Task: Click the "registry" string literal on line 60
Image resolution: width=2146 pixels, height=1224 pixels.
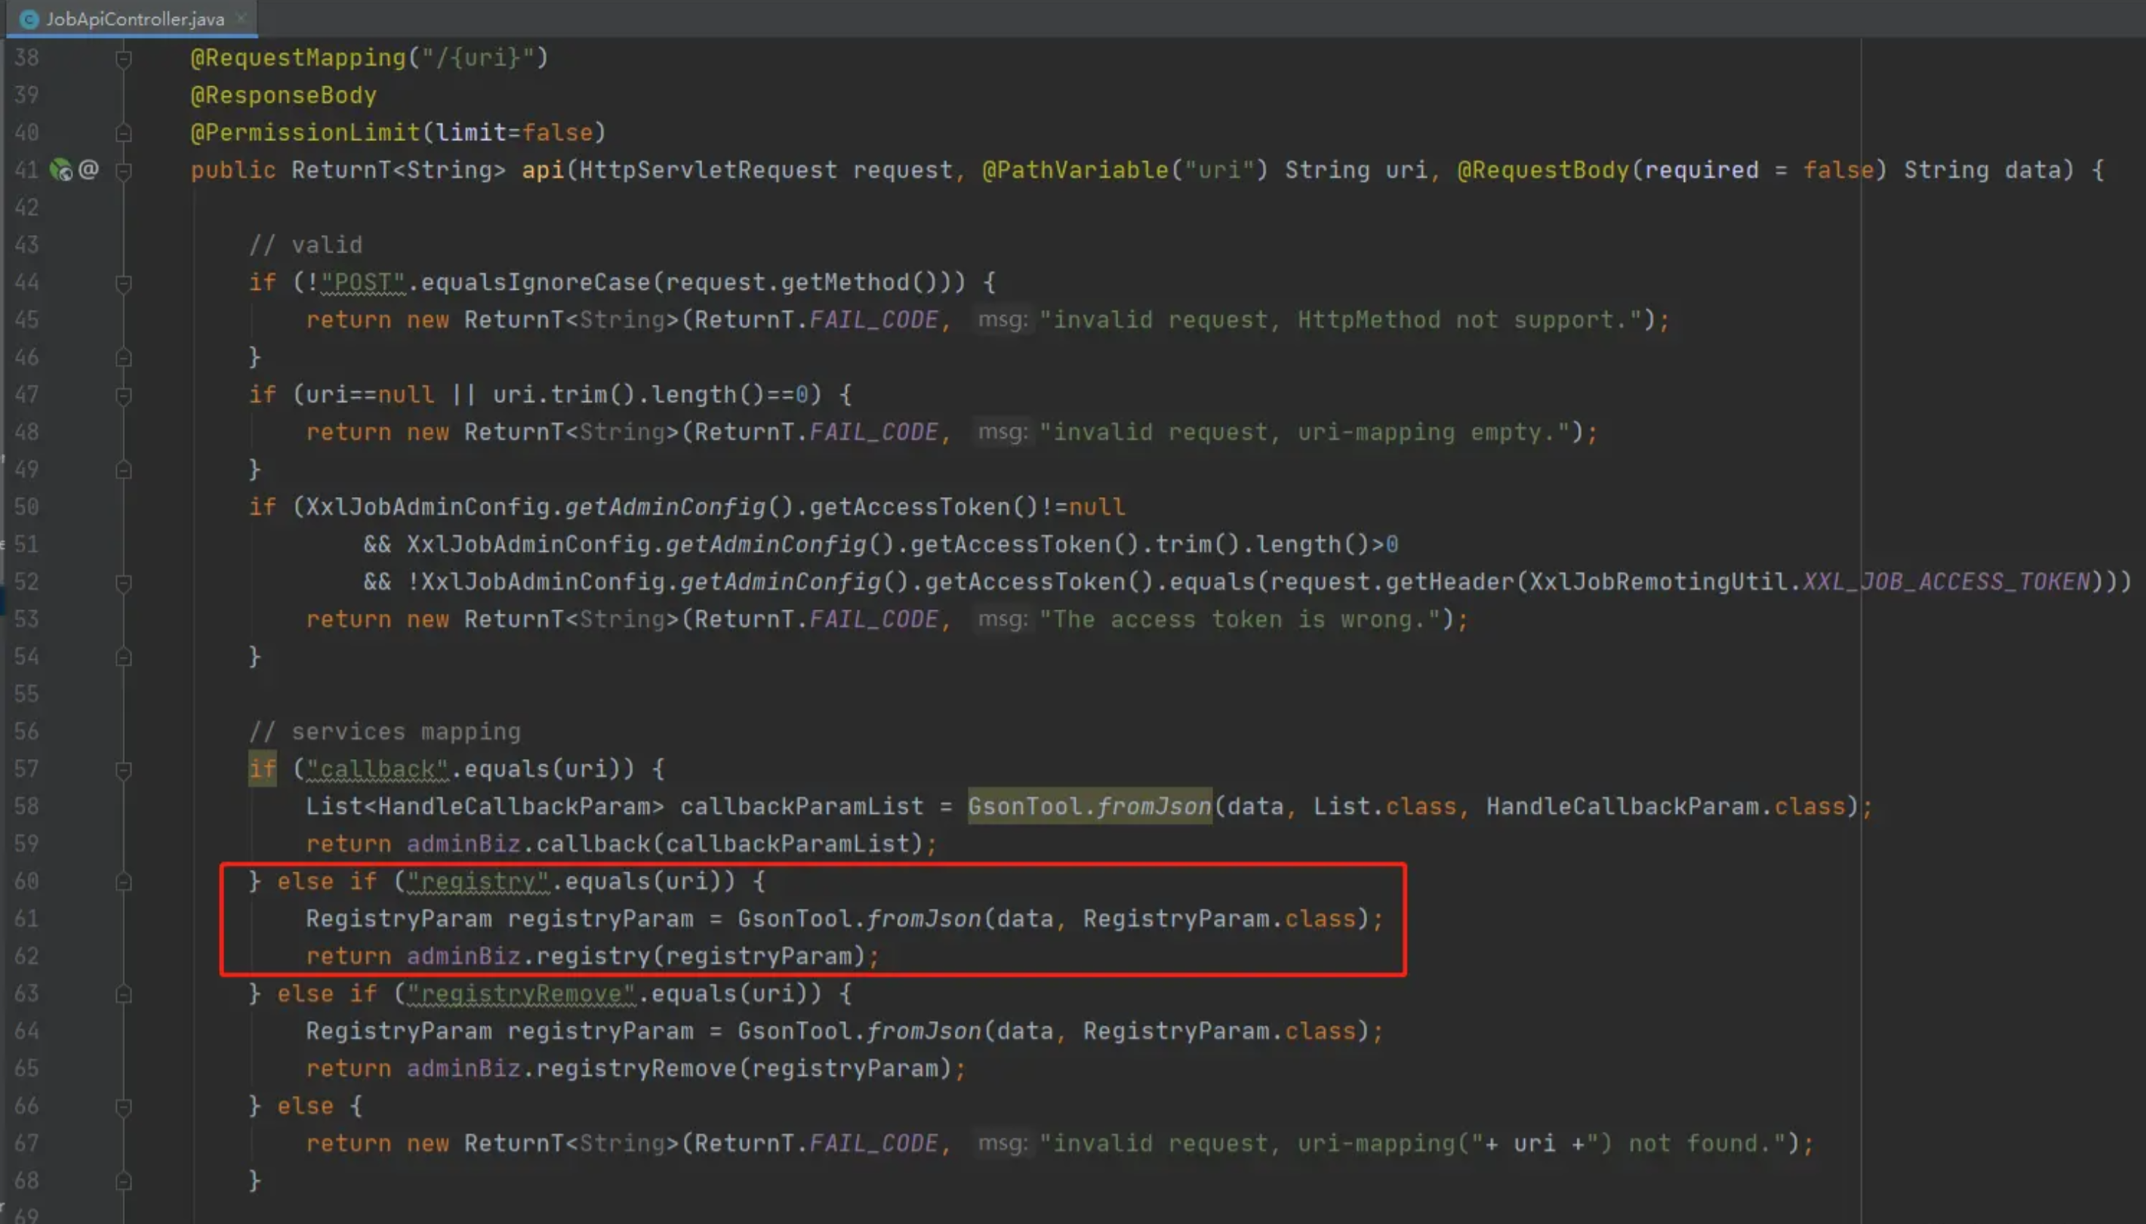Action: (x=478, y=881)
